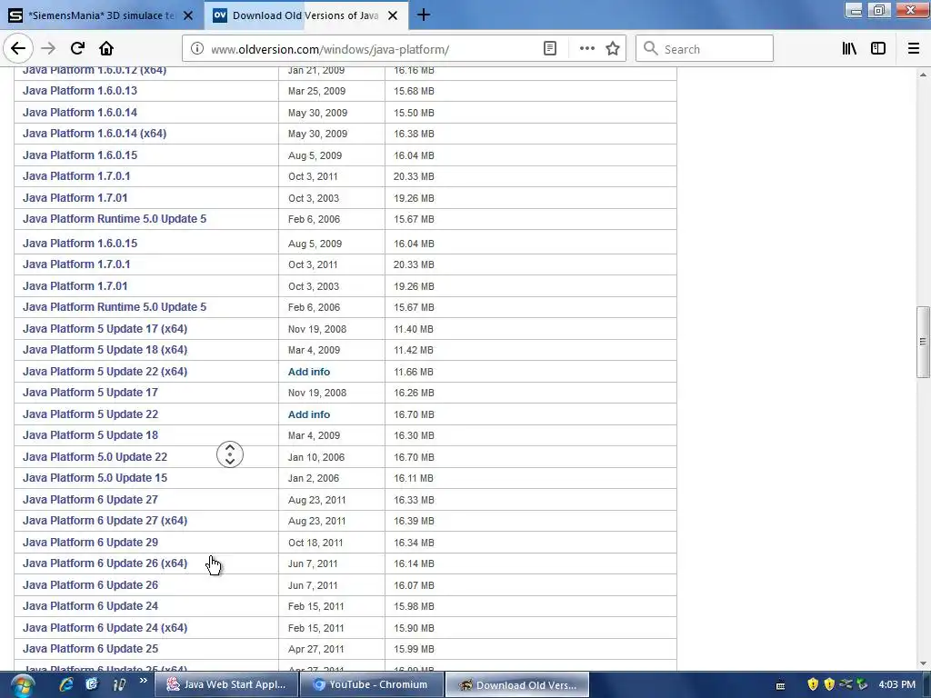Image resolution: width=931 pixels, height=698 pixels.
Task: Open Java Platform 5 Update 17 (x64)
Action: (105, 329)
